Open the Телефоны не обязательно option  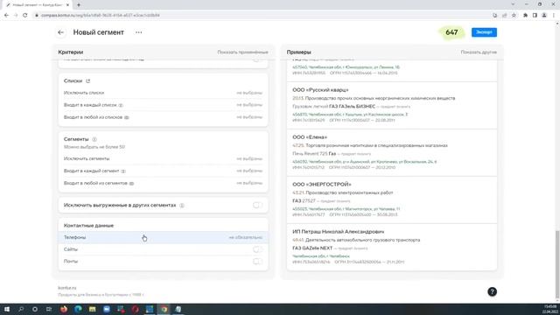[x=163, y=237]
